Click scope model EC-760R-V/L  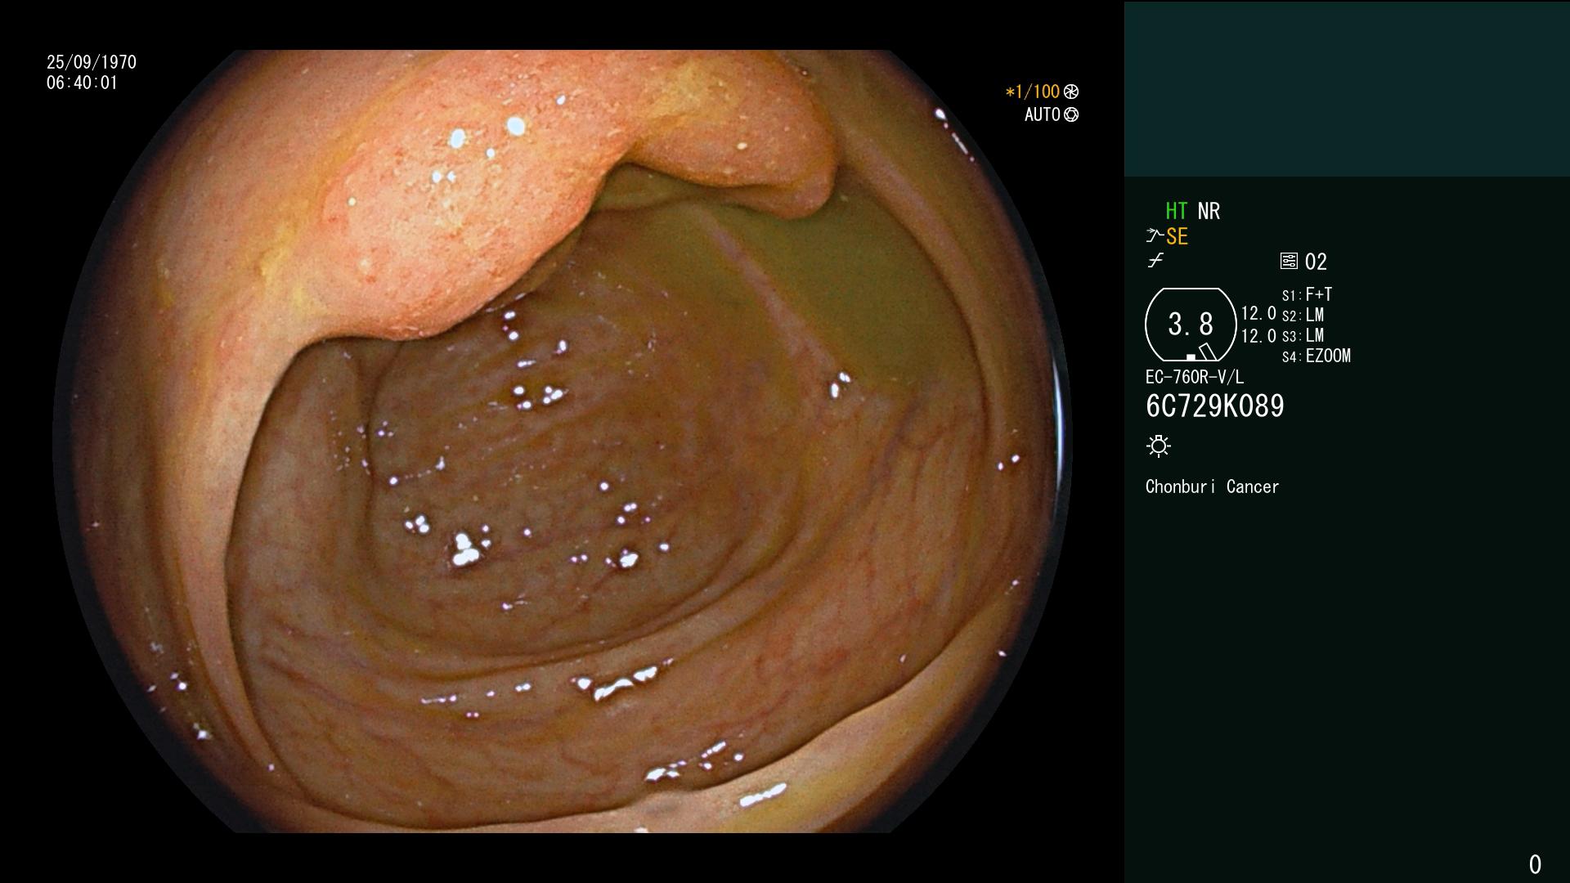(x=1195, y=377)
